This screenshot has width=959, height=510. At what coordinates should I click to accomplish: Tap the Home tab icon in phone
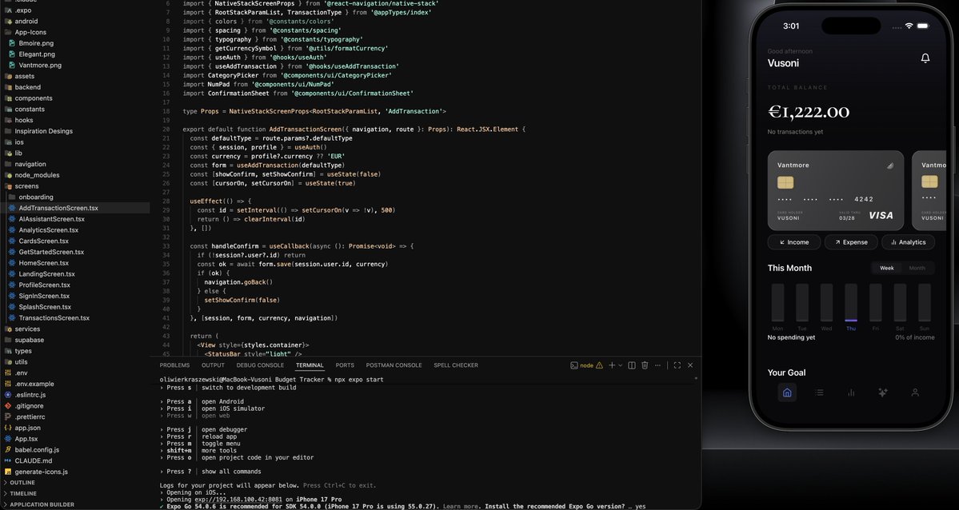click(787, 392)
